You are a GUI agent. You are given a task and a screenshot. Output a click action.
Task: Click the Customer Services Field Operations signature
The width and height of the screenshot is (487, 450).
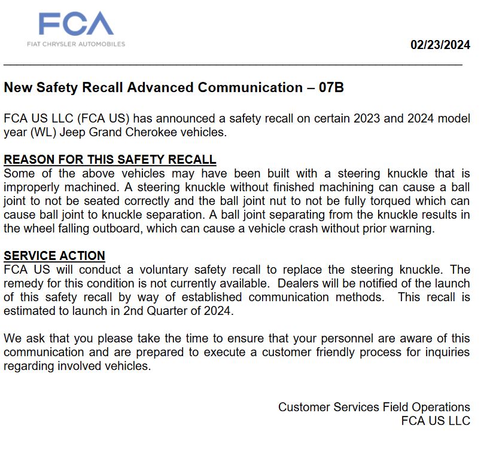point(374,407)
